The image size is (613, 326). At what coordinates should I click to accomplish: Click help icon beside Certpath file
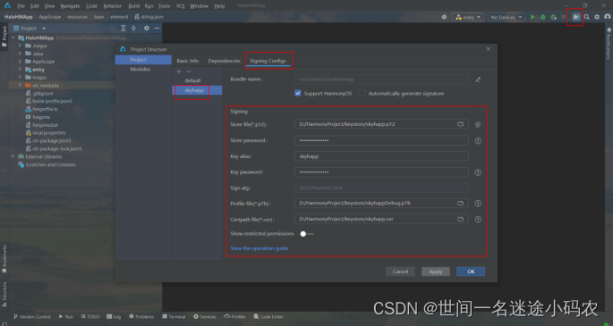[478, 220]
